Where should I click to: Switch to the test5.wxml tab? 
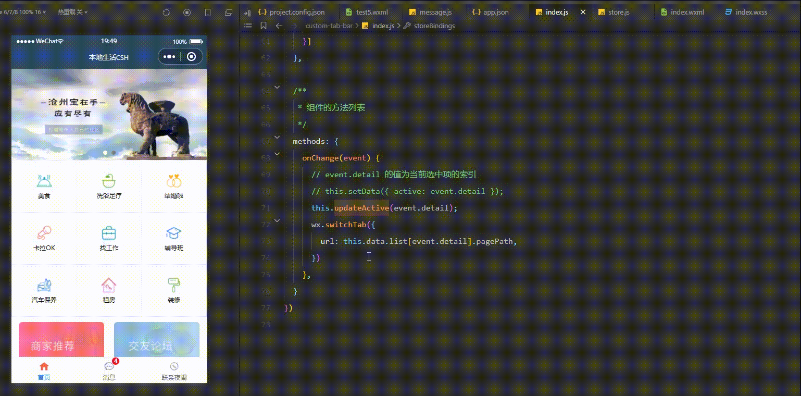(x=372, y=12)
